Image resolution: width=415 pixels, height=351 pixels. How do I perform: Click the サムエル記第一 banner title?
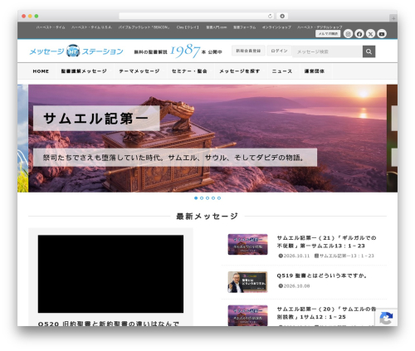[96, 119]
